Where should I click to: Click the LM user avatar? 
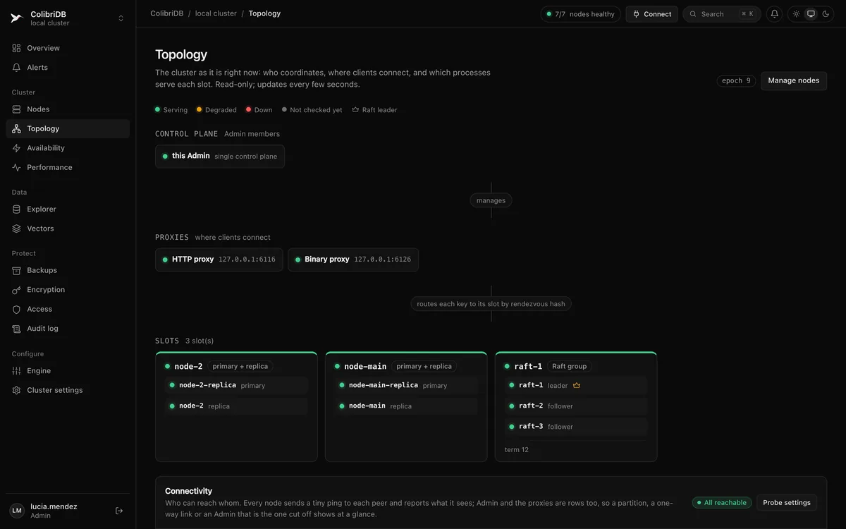(17, 511)
